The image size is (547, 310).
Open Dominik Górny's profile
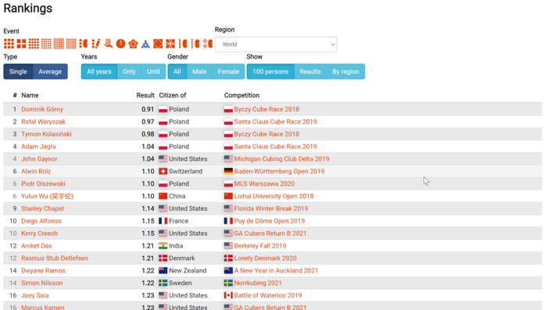pyautogui.click(x=42, y=109)
